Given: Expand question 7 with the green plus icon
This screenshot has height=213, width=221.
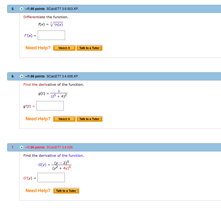Looking at the screenshot, I should coord(22,147).
